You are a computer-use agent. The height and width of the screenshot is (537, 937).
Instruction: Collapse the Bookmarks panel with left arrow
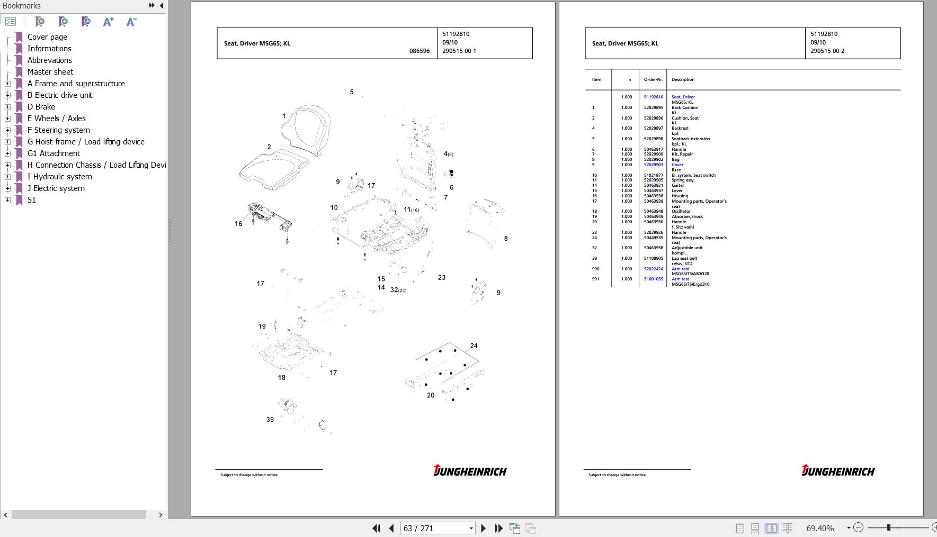tap(161, 5)
